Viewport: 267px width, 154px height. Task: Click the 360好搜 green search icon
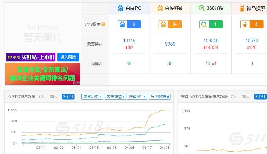pos(201,8)
